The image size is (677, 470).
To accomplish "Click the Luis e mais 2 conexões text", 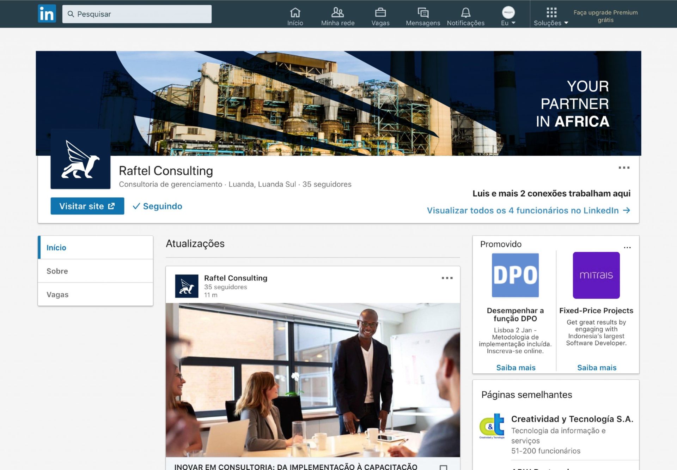I will [x=551, y=193].
